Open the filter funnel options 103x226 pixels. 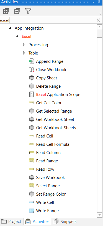click(28, 11)
